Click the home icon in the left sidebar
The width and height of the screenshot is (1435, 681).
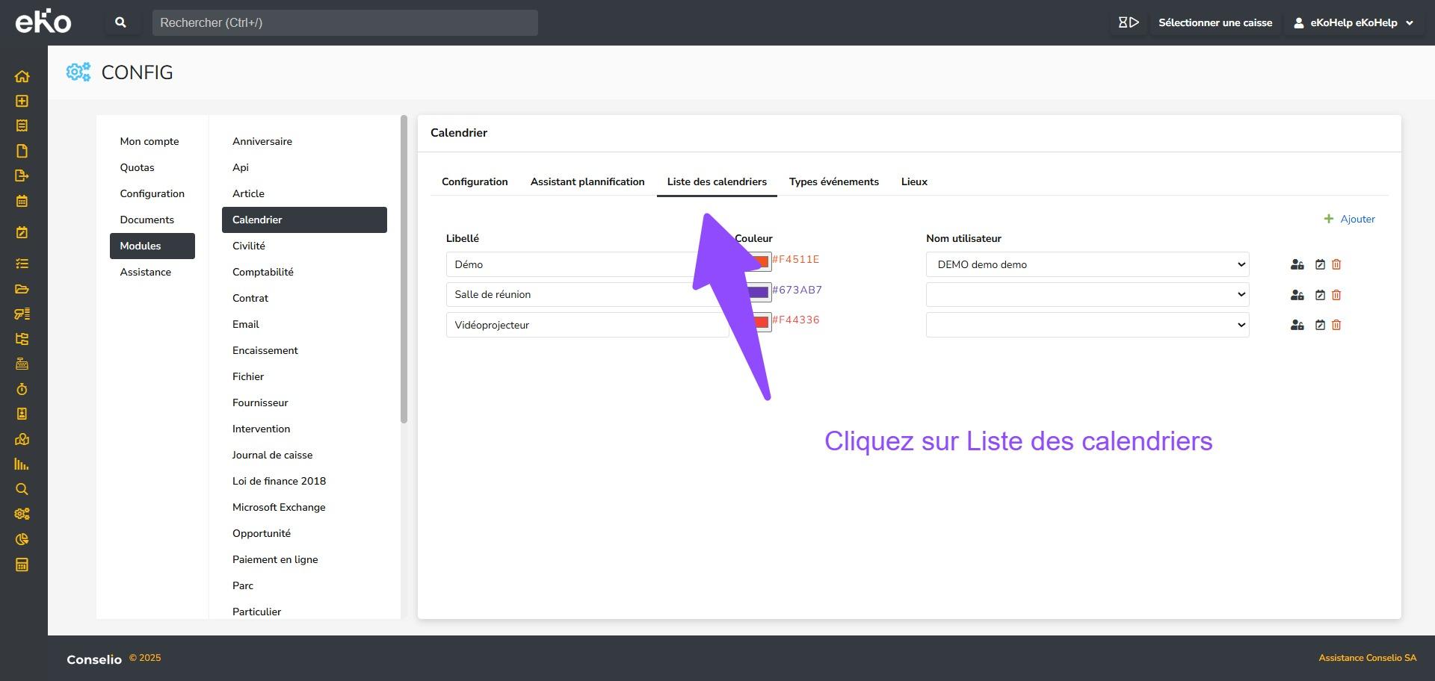coord(22,76)
